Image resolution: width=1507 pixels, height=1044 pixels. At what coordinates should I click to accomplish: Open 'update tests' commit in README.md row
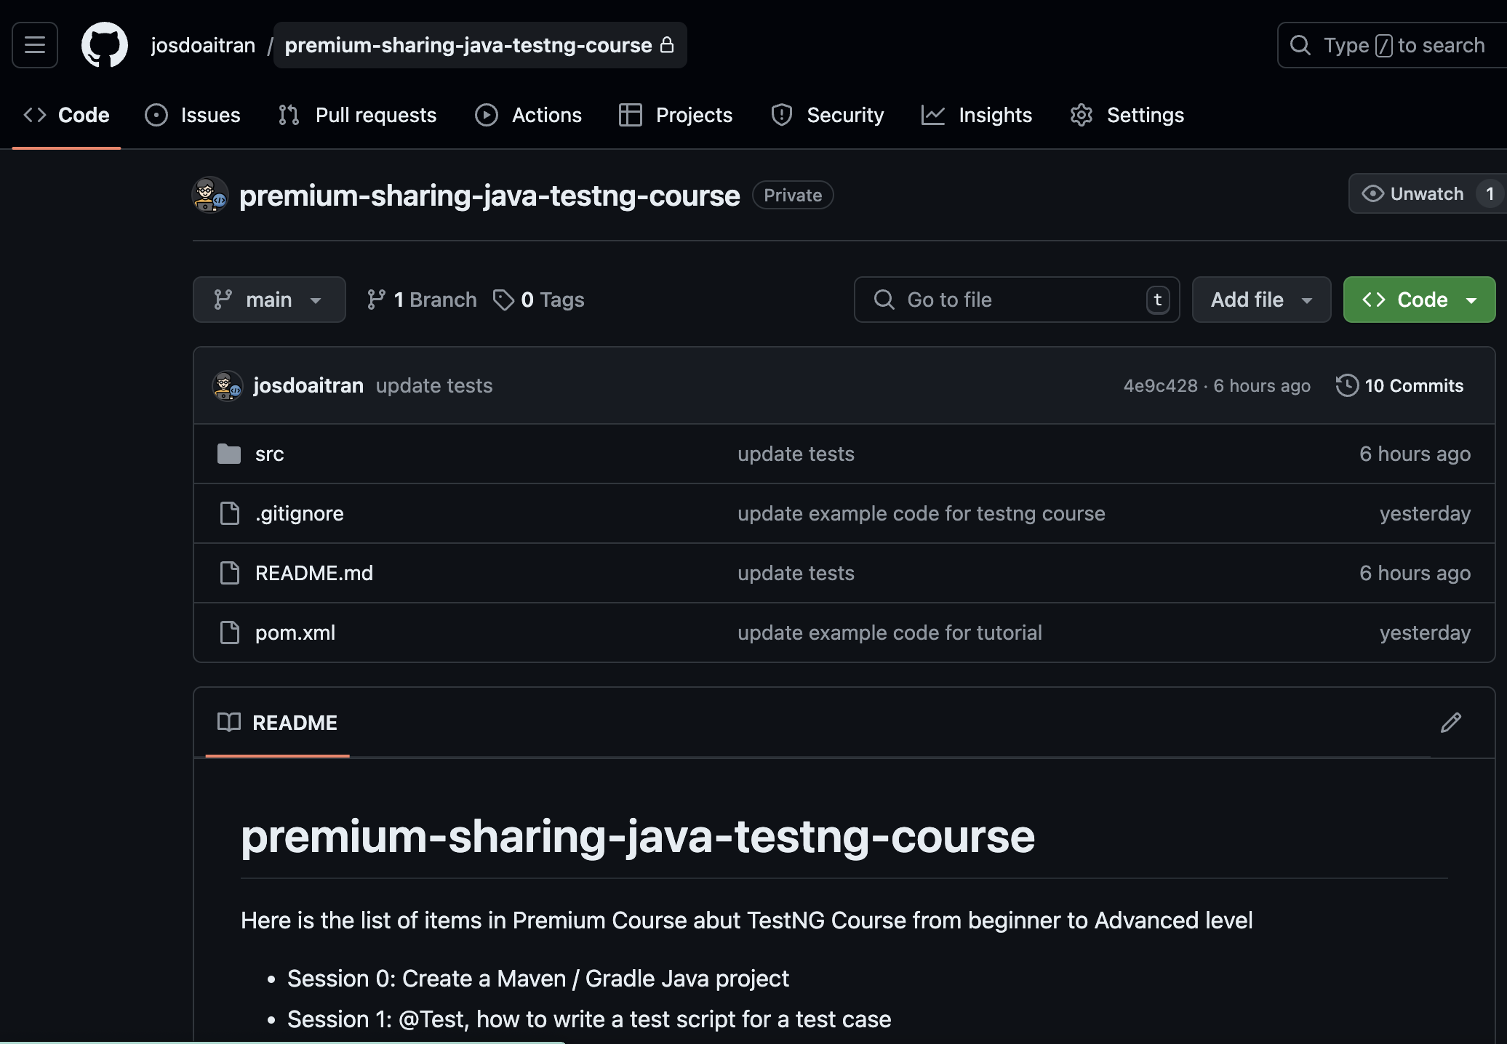pos(796,573)
